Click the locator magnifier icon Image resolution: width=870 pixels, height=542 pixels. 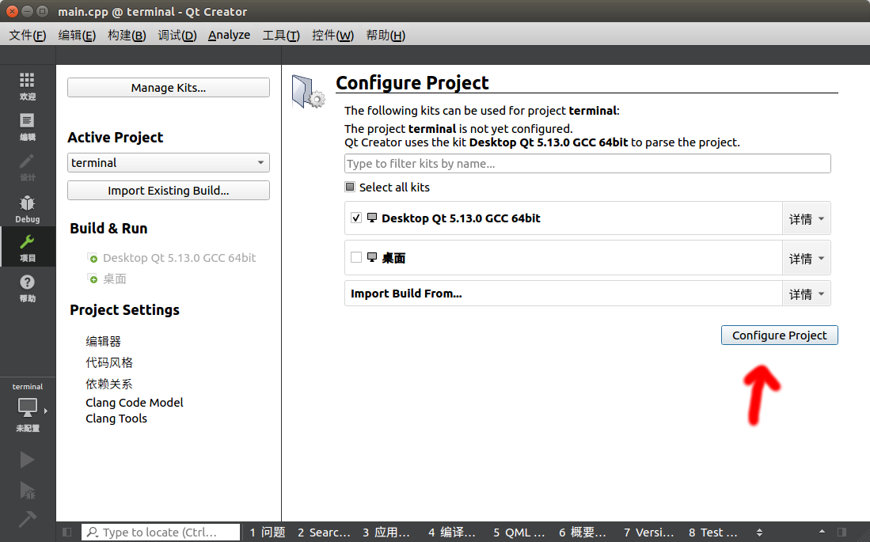tap(93, 532)
